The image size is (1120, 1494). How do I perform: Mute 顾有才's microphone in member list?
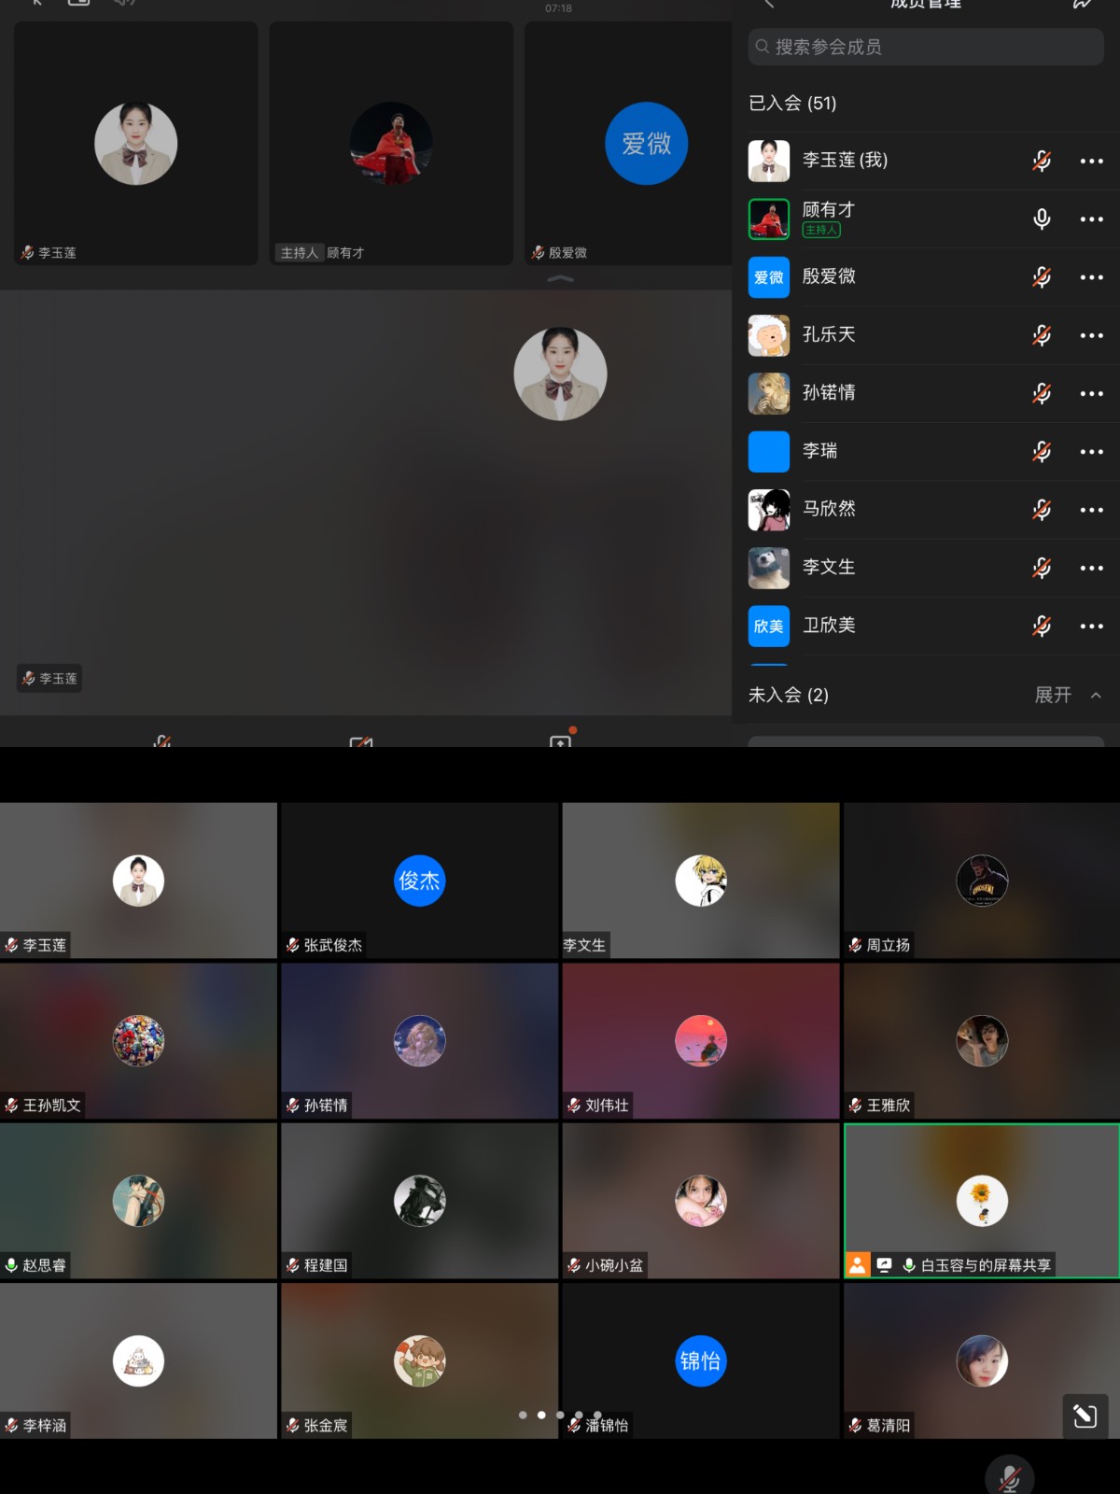click(1042, 219)
